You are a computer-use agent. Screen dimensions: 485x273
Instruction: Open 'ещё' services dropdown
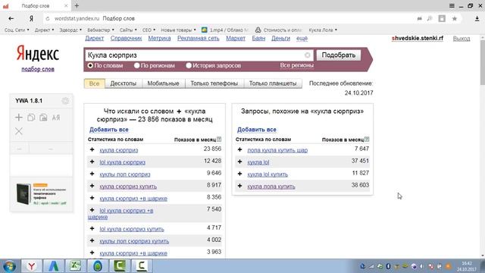click(302, 39)
